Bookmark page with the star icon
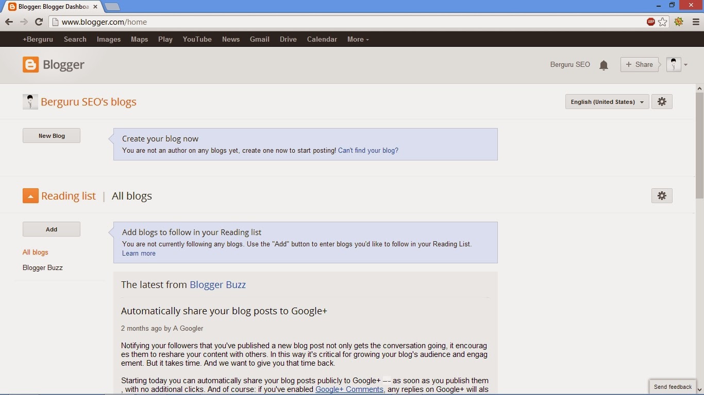The height and width of the screenshot is (395, 704). point(663,22)
